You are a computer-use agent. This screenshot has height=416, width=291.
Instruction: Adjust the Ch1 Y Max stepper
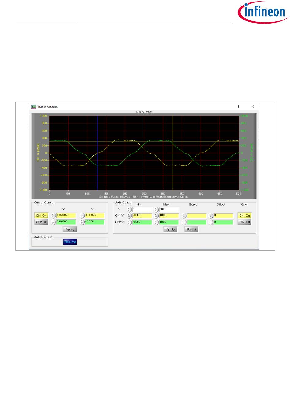[156, 216]
